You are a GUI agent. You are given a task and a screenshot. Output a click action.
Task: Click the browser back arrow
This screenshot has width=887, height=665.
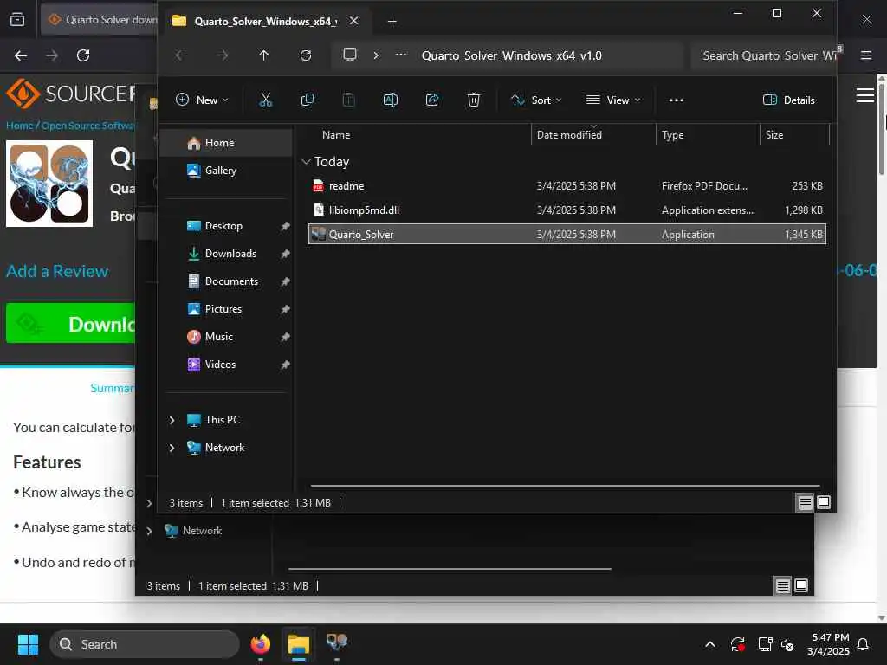21,55
